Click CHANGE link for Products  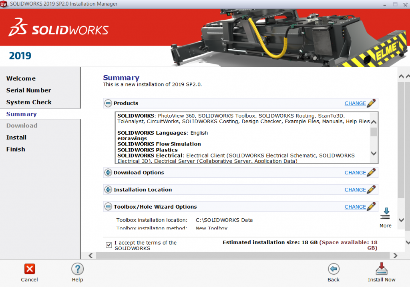355,103
